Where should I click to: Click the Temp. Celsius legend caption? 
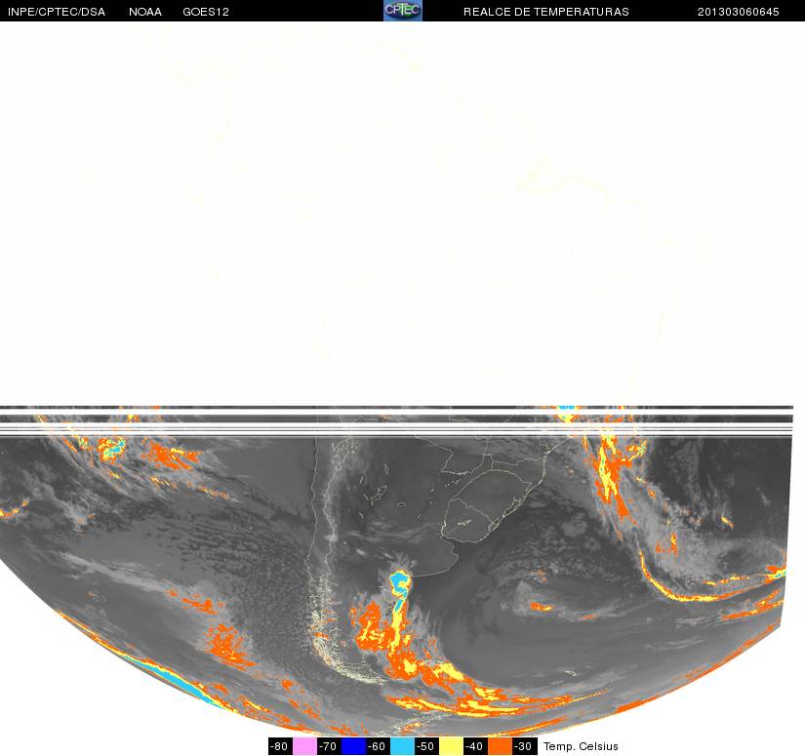[x=581, y=746]
